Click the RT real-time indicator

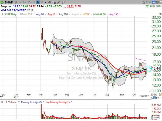pyautogui.click(x=150, y=2)
